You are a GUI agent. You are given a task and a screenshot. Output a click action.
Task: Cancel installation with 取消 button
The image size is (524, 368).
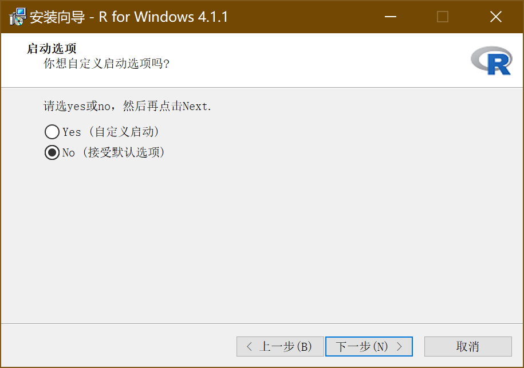click(x=468, y=347)
